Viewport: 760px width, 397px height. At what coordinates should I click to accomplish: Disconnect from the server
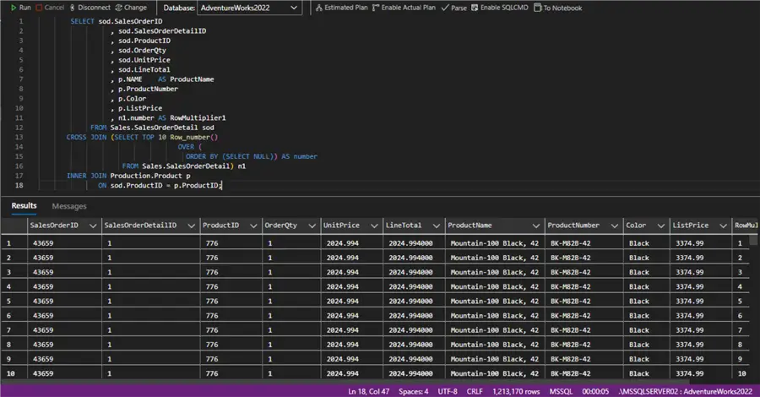pos(90,8)
